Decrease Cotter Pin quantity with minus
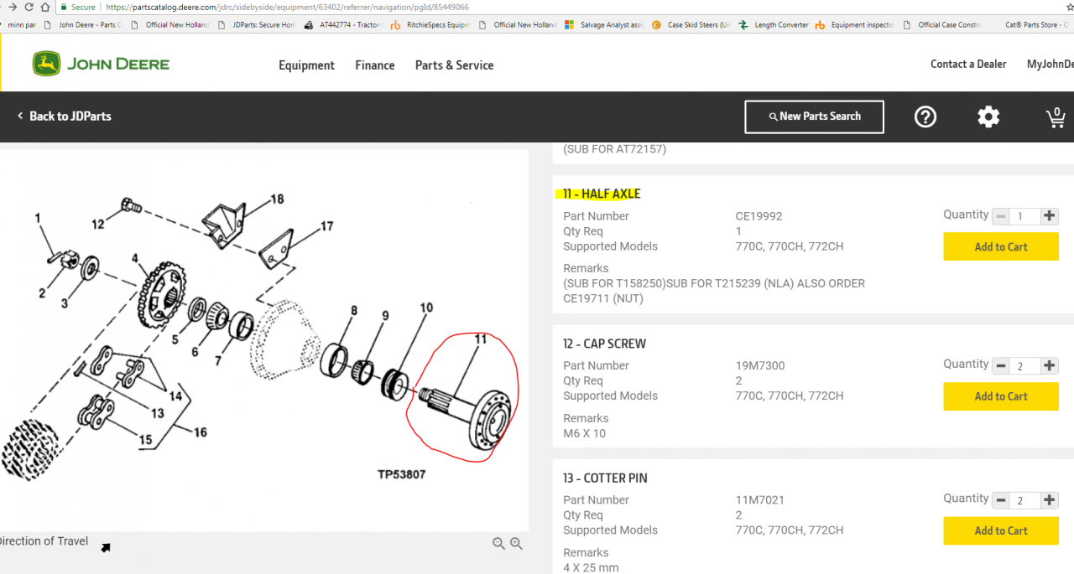This screenshot has height=574, width=1074. 1000,500
